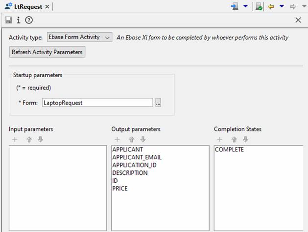Expand dropdown arrow beside the back arrow
308x232 pixels.
(x=282, y=6)
